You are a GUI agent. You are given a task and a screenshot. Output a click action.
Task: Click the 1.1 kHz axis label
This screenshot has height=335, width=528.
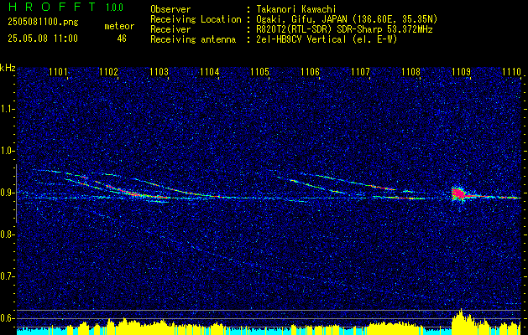(x=8, y=109)
